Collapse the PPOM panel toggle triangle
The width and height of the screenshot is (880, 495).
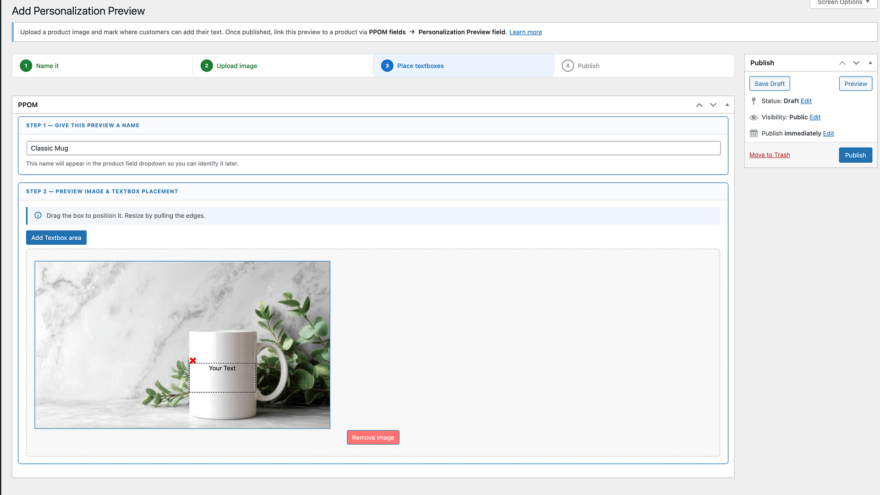(727, 105)
